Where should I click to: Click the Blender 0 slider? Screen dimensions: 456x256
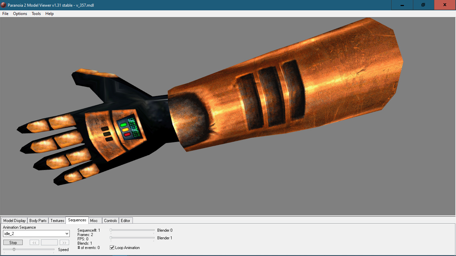[x=132, y=230]
